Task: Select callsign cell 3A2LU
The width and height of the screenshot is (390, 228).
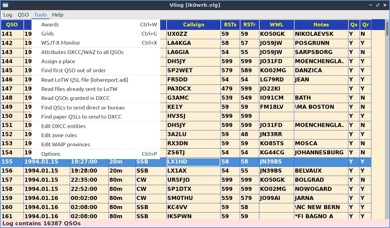Action: [x=194, y=134]
